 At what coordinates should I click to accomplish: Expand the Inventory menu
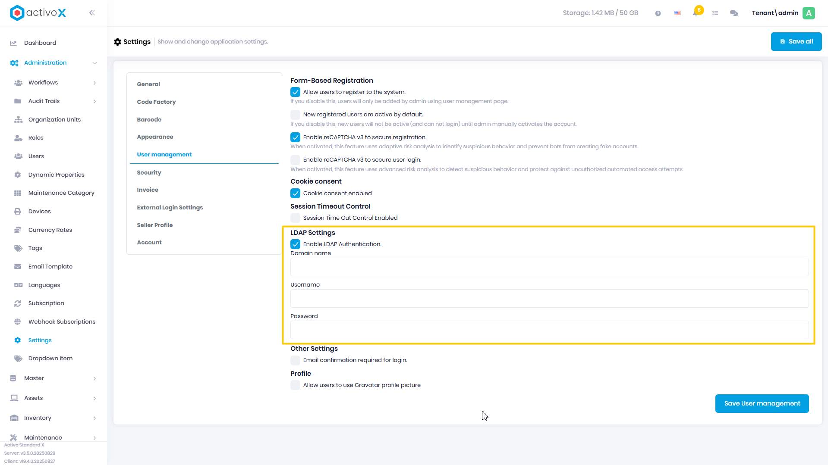click(94, 418)
